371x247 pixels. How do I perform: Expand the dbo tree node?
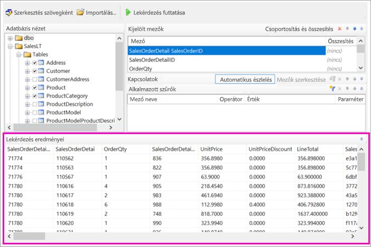click(10, 38)
